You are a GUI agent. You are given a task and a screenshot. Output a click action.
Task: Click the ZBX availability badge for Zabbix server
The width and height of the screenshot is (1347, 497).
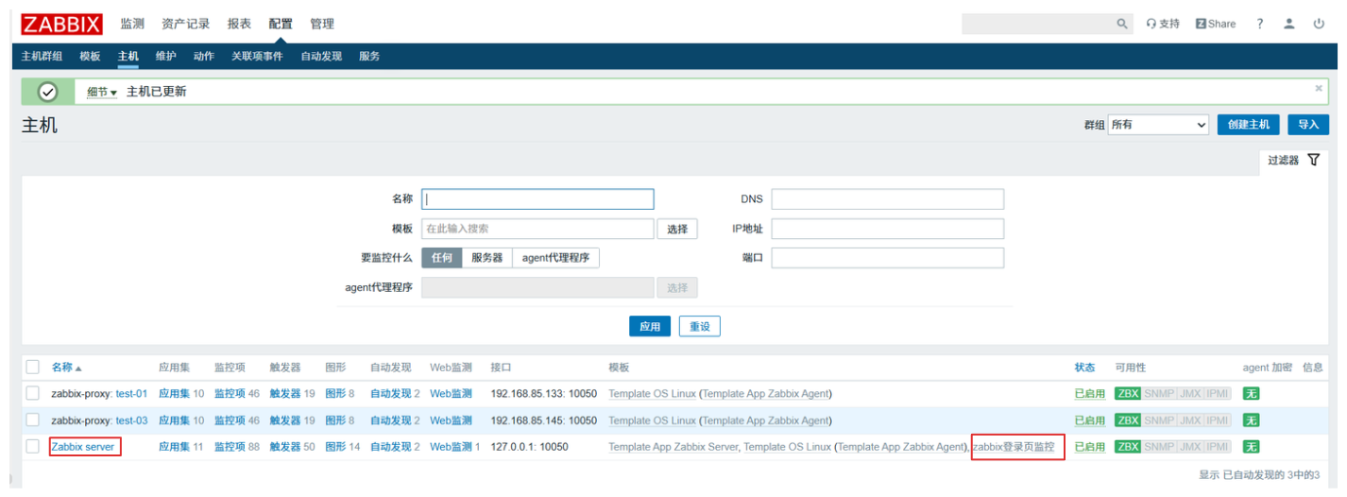(x=1128, y=447)
